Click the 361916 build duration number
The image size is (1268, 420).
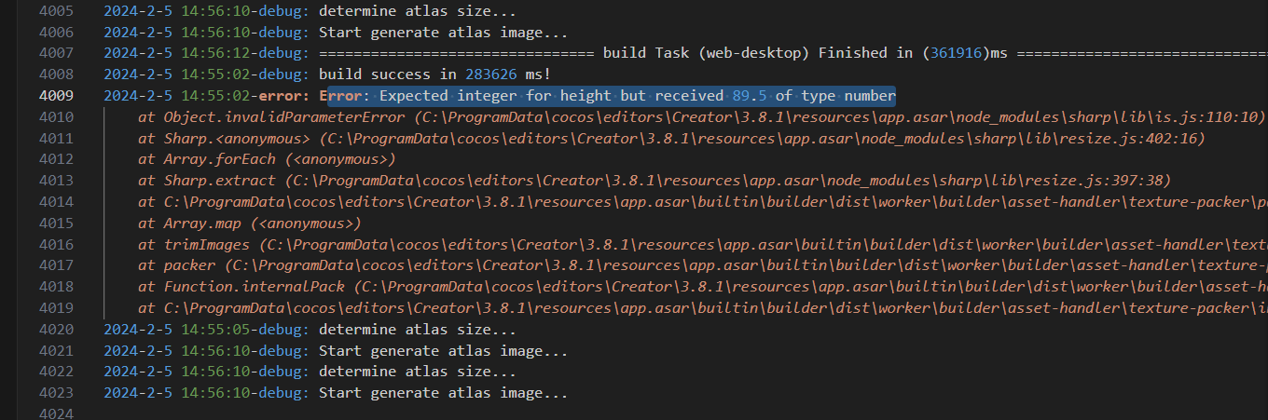point(955,53)
